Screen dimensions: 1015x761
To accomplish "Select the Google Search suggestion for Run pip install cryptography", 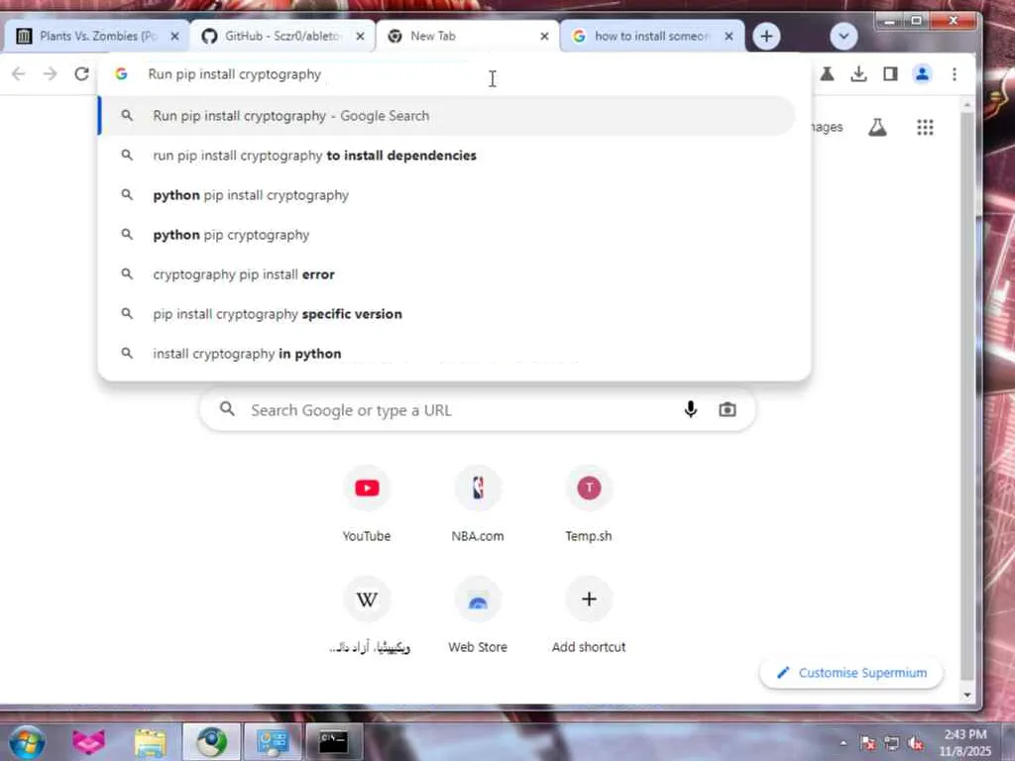I will pyautogui.click(x=447, y=116).
